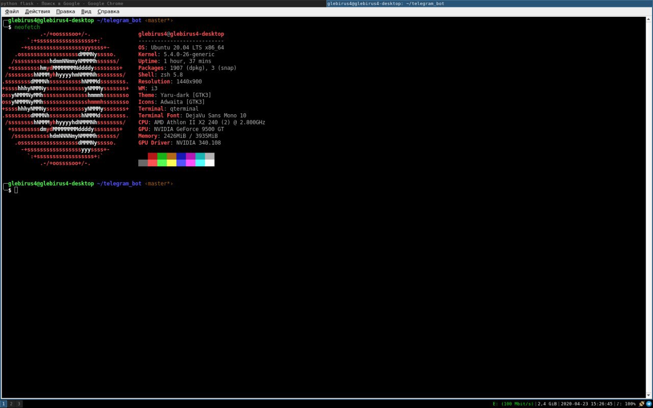Screen dimensions: 653x408
Task: Open the Файл menu
Action: [12, 11]
